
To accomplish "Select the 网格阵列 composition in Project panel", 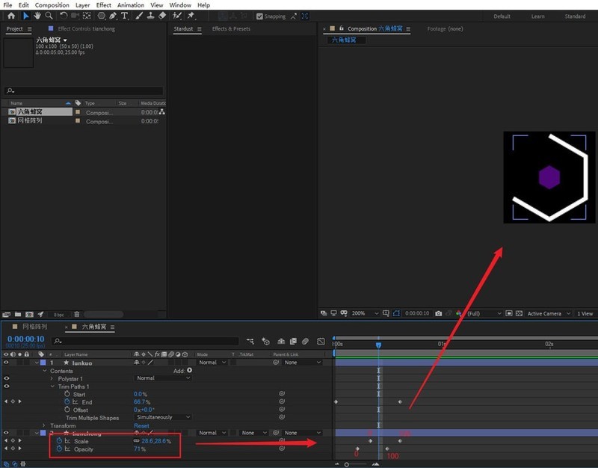I will click(x=30, y=120).
